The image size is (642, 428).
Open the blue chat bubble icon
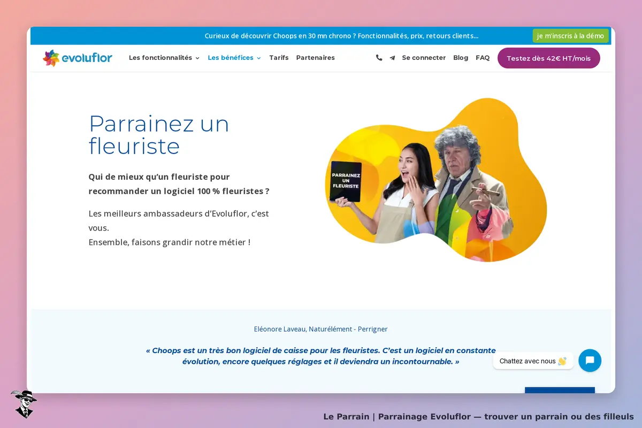(590, 361)
